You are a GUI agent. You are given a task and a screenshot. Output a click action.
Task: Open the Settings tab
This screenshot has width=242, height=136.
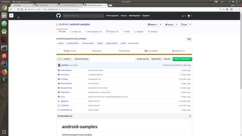(x=152, y=32)
